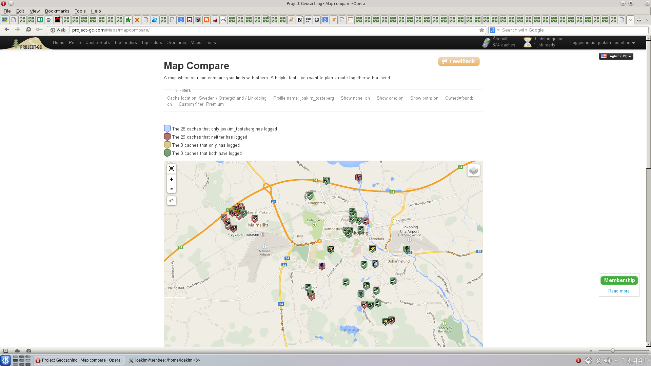Add a new browser tab

click(x=639, y=20)
